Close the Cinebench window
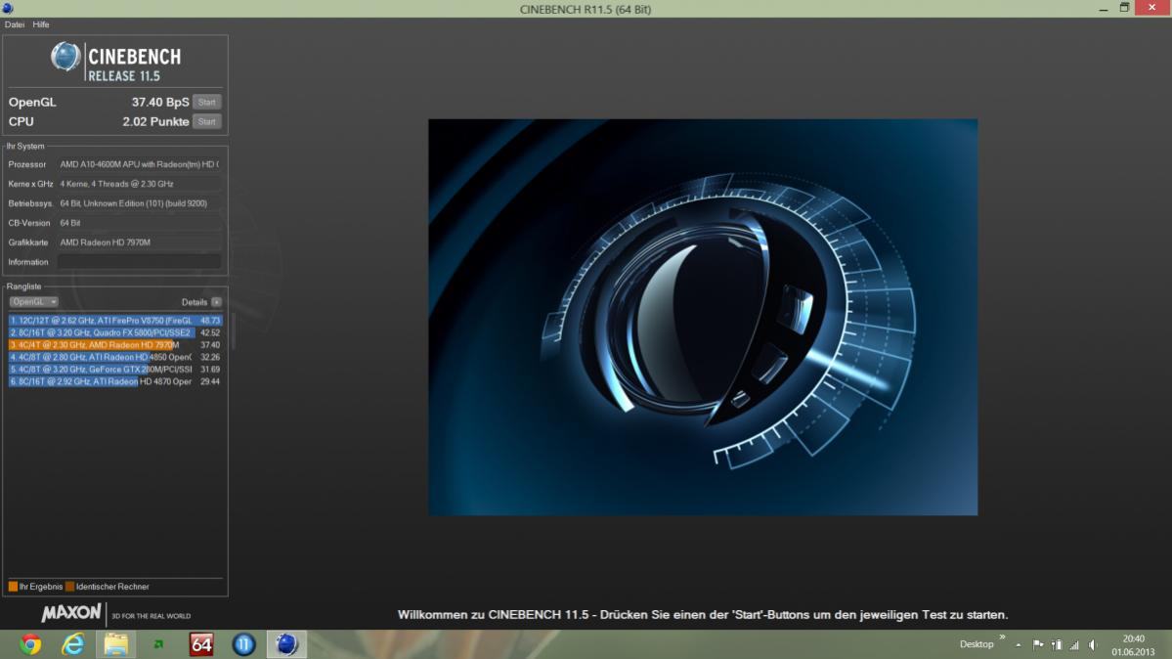This screenshot has height=659, width=1172. tap(1151, 8)
